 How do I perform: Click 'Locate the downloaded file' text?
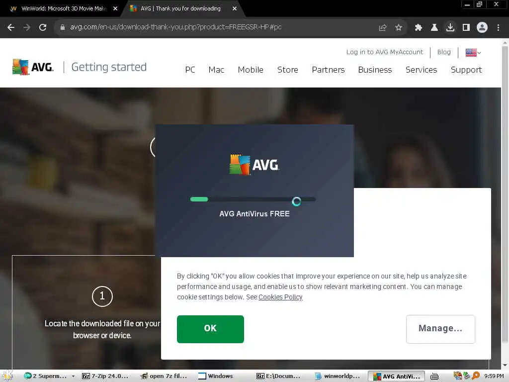pyautogui.click(x=102, y=329)
